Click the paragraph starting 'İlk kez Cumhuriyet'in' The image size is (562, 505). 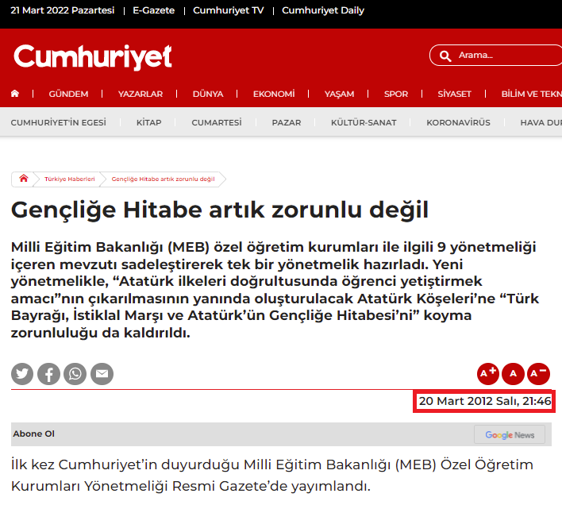click(272, 476)
